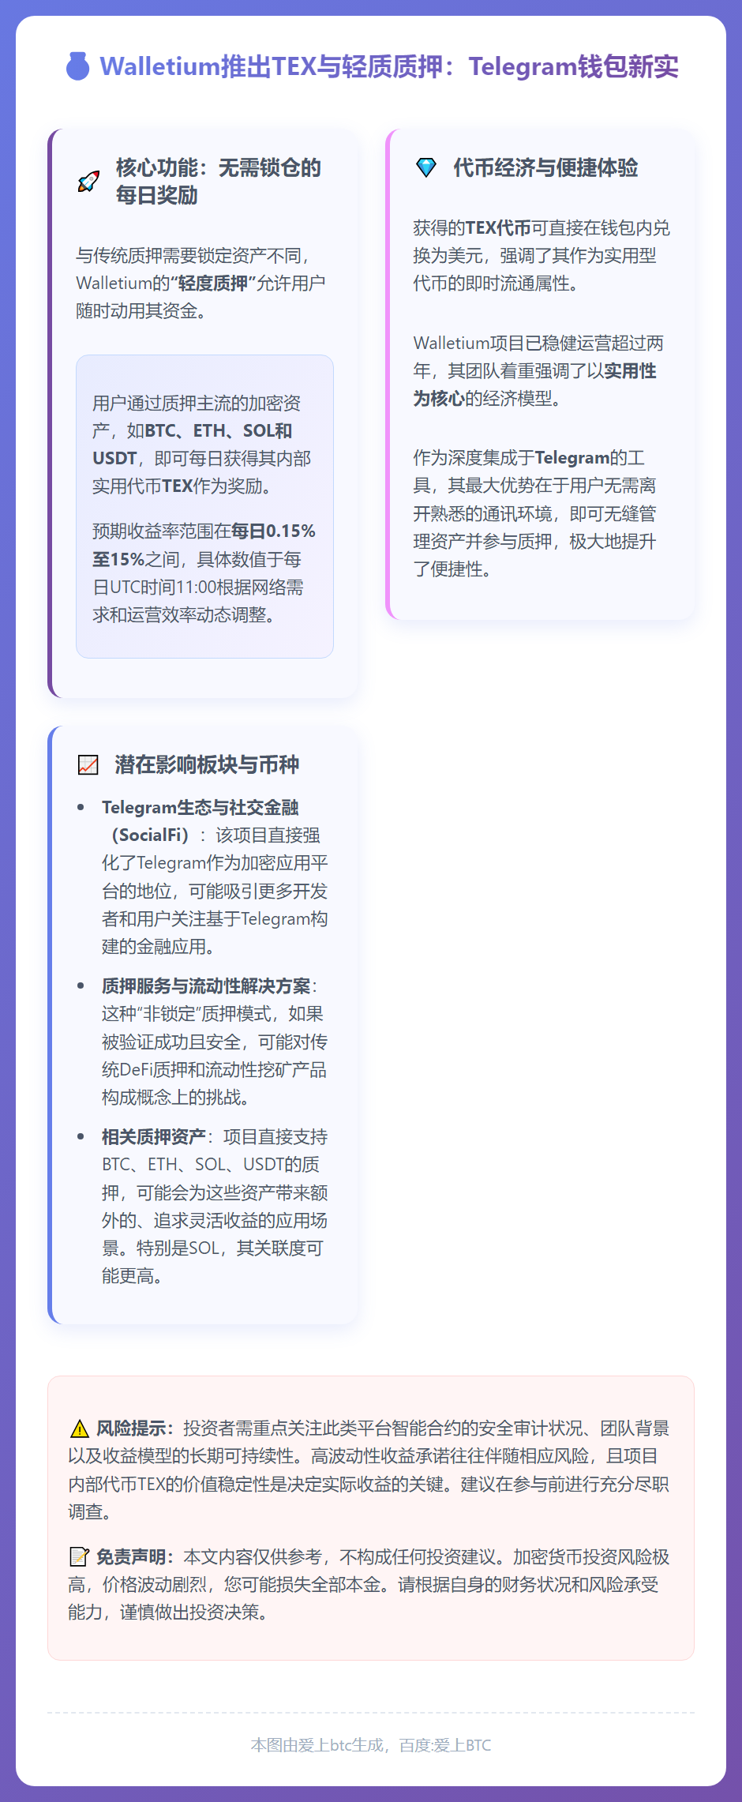Click the warning triangle icon before 风险提示
Viewport: 742px width, 1802px height.
[x=79, y=1428]
